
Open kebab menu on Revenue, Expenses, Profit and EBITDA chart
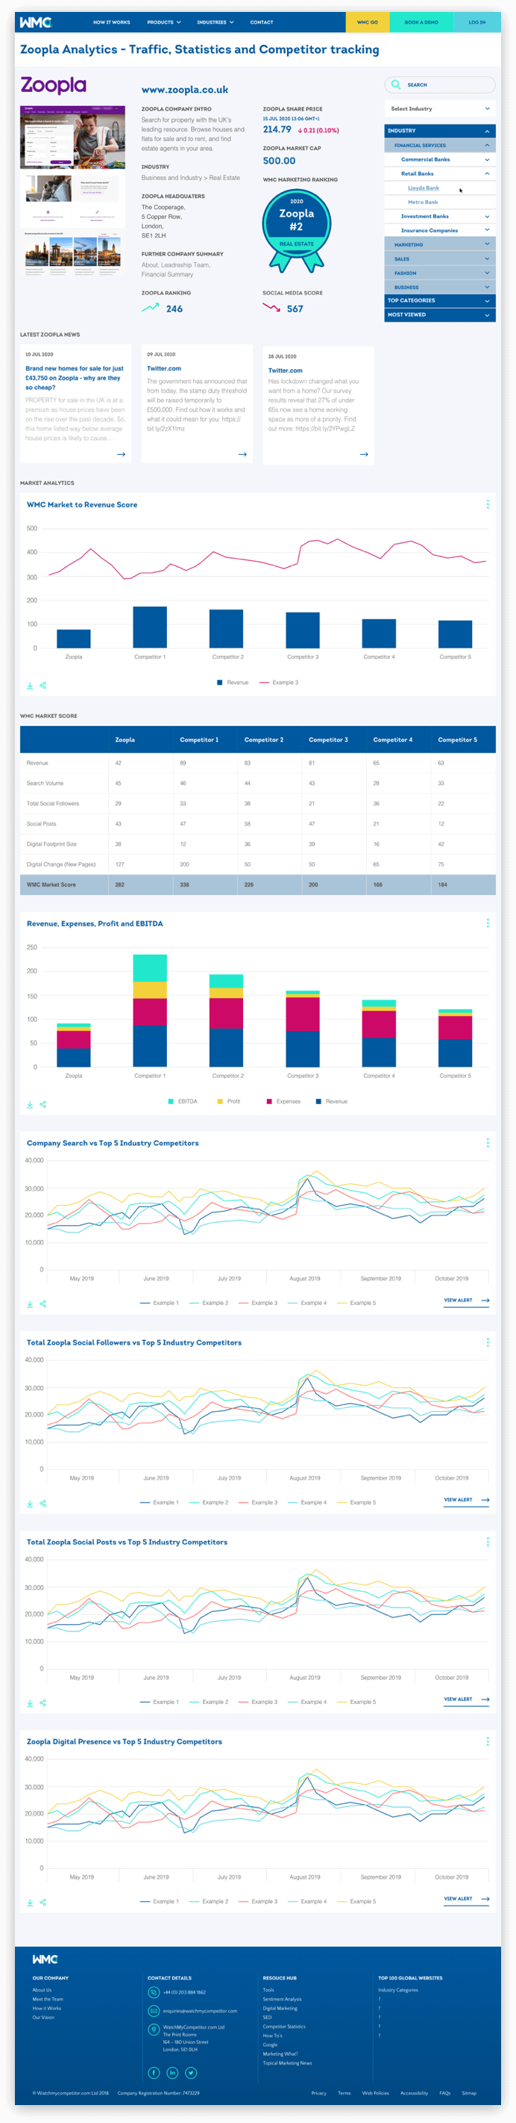coord(487,923)
